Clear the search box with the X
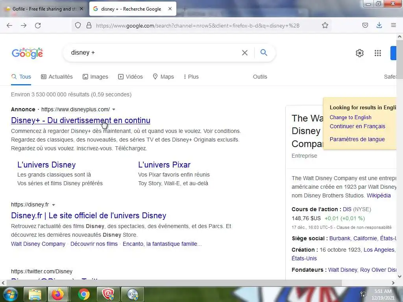Viewport: 403px width, 302px height. [245, 53]
